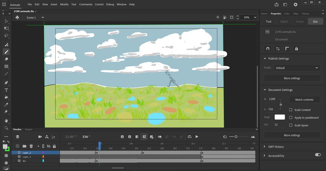Toggle lock all layers
Viewport: 326px width, 171px height.
(x=54, y=146)
